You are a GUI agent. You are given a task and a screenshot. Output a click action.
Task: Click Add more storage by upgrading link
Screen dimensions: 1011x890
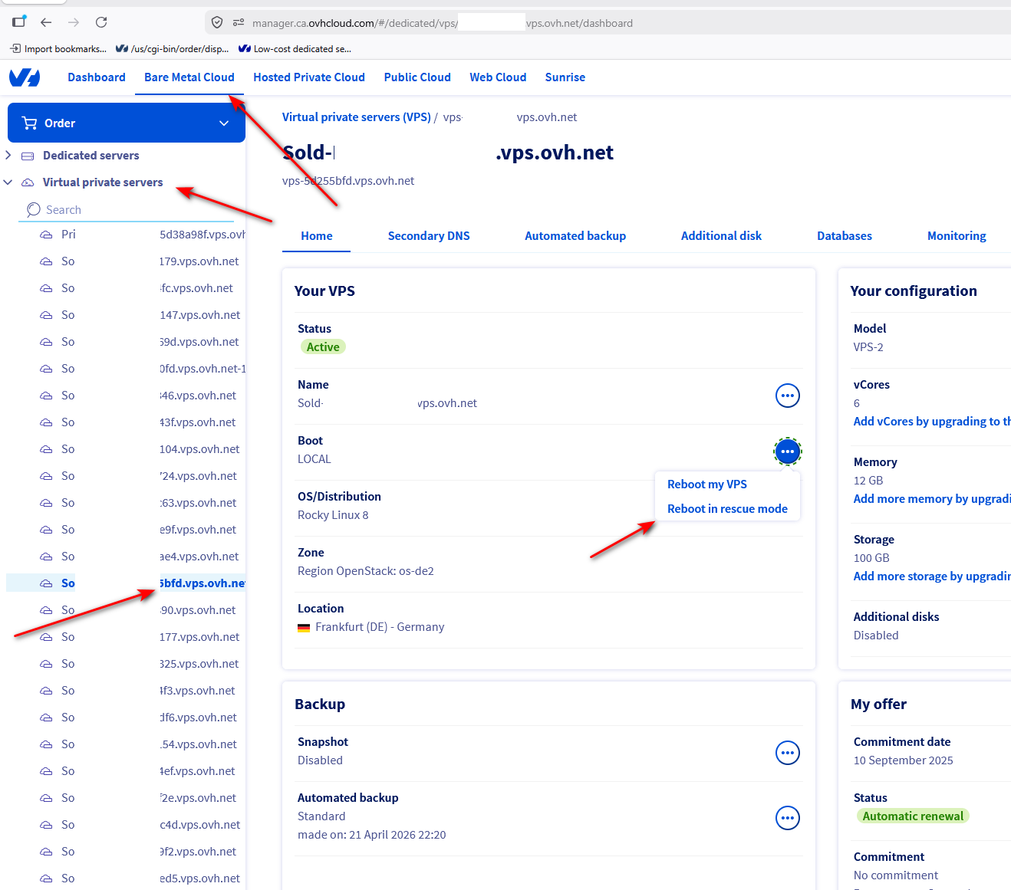pos(931,576)
